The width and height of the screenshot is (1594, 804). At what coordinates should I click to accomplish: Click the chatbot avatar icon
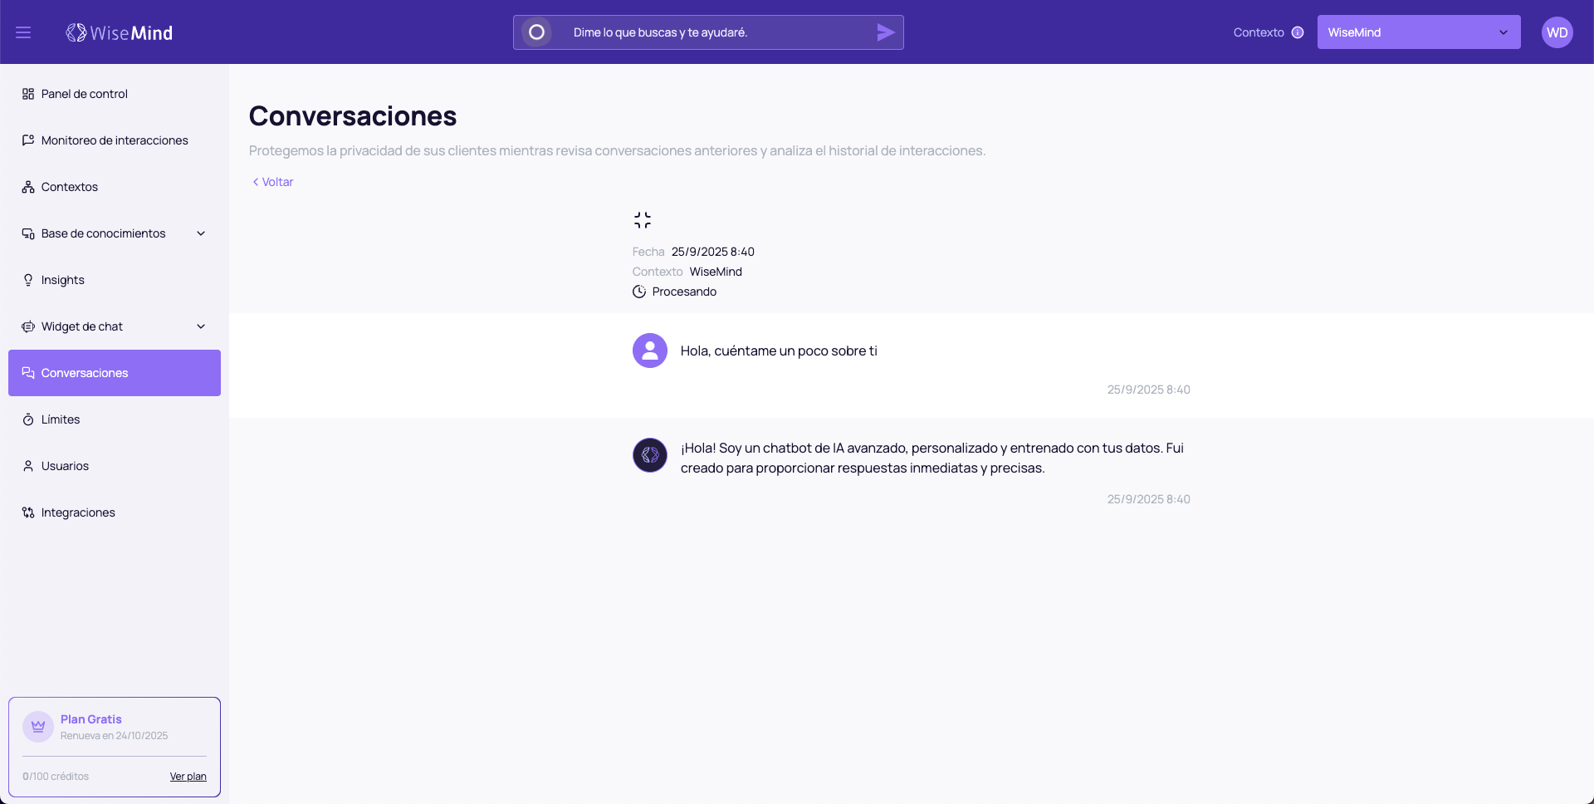tap(650, 455)
